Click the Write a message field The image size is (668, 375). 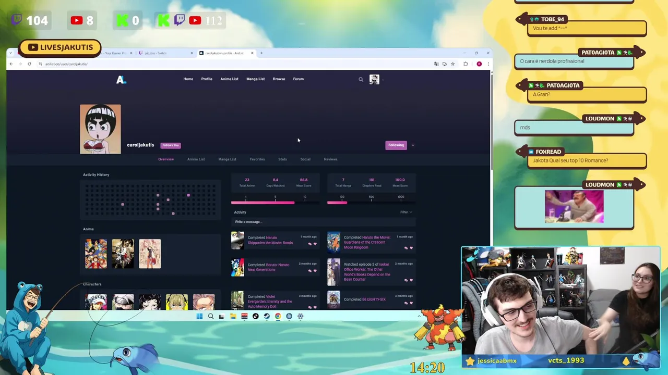coord(324,222)
